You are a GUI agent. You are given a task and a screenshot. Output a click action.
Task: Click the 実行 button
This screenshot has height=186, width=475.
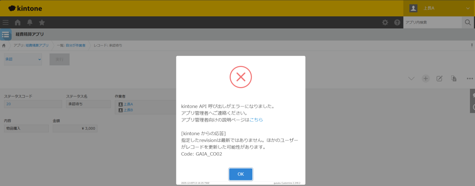[59, 59]
